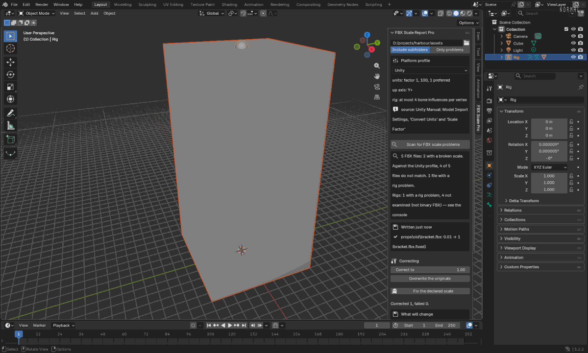Toggle Overwrite the originals
Viewport: 588px width, 353px height.
(x=430, y=279)
